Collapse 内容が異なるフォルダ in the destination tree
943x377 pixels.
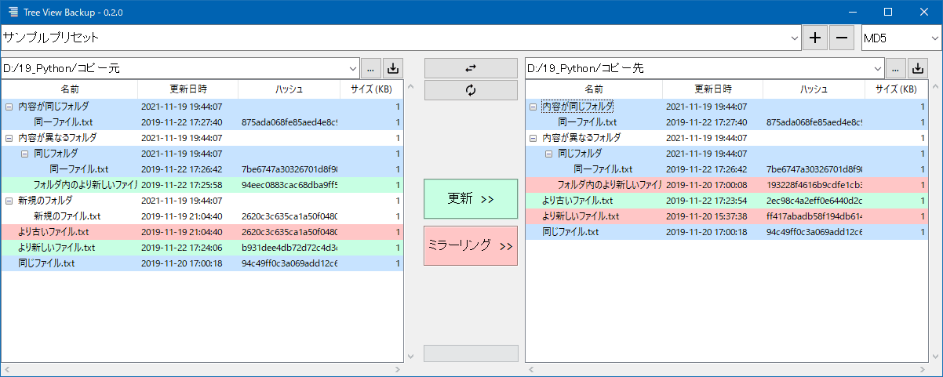pos(533,137)
